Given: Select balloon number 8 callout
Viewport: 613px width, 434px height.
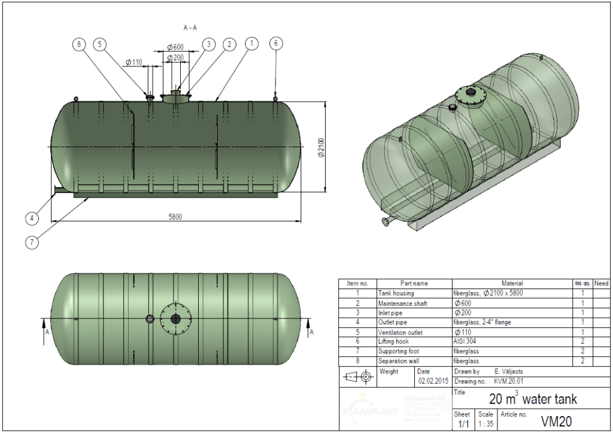Looking at the screenshot, I should (78, 44).
